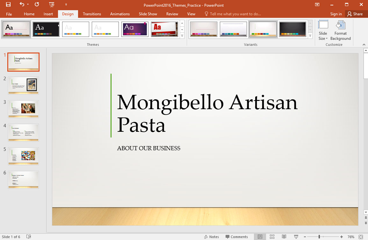Switch to the Transitions tab
The height and width of the screenshot is (240, 368).
tap(92, 14)
